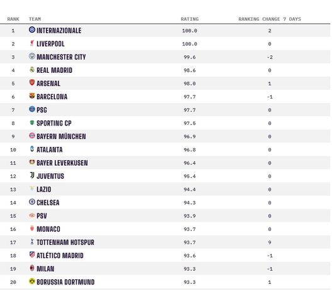The image size is (332, 290).
Task: Sort table by the TEAM column header
Action: (x=35, y=19)
